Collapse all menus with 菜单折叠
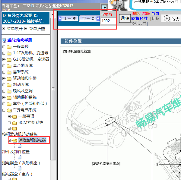The image size is (181, 180). [x=37, y=29]
